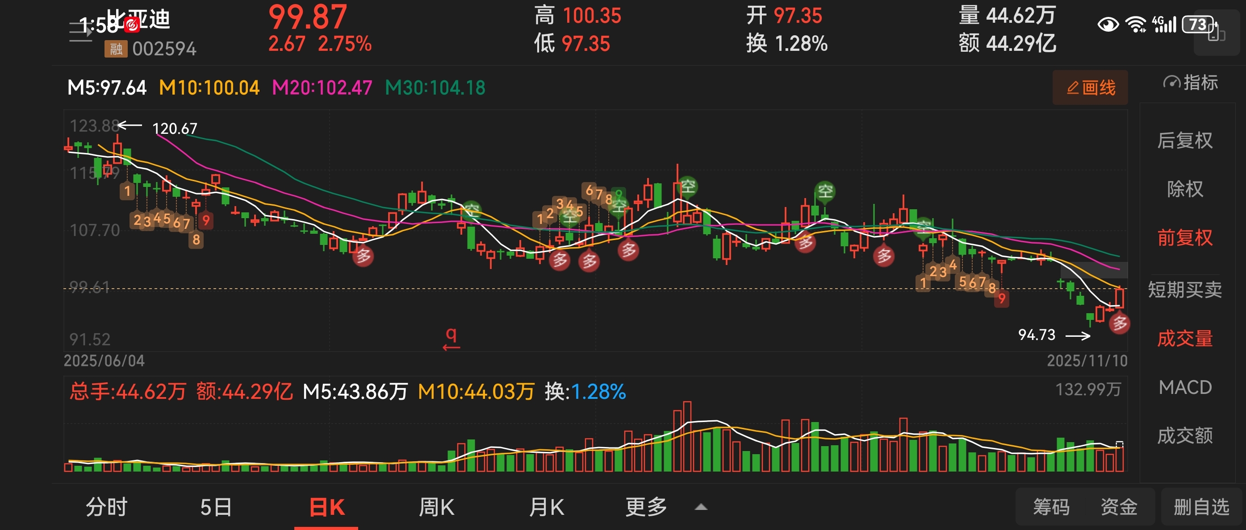Tap the red app notification icon

132,24
